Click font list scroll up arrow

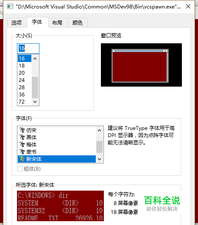[100, 130]
